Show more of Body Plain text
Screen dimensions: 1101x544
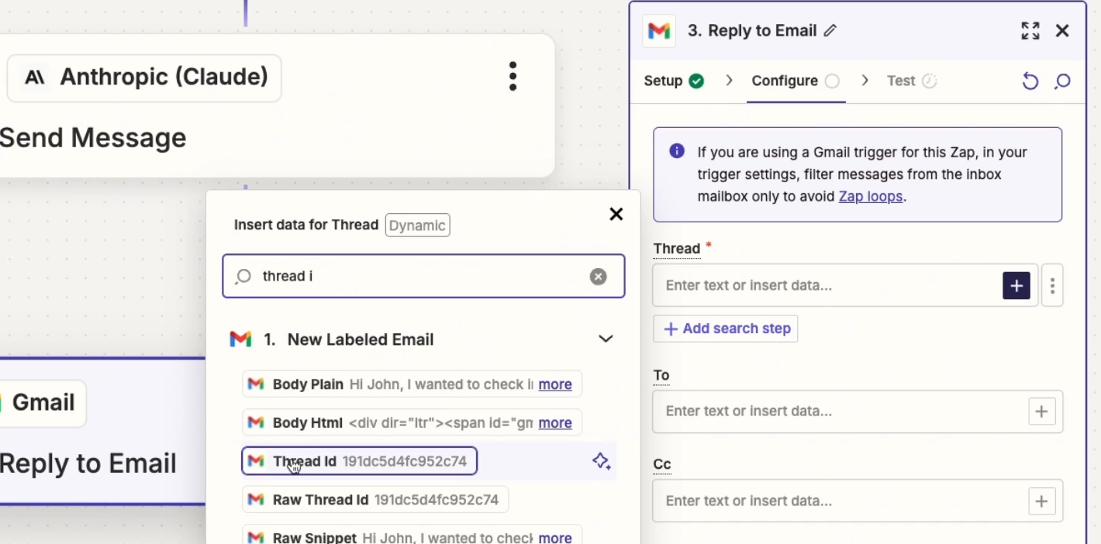[555, 384]
